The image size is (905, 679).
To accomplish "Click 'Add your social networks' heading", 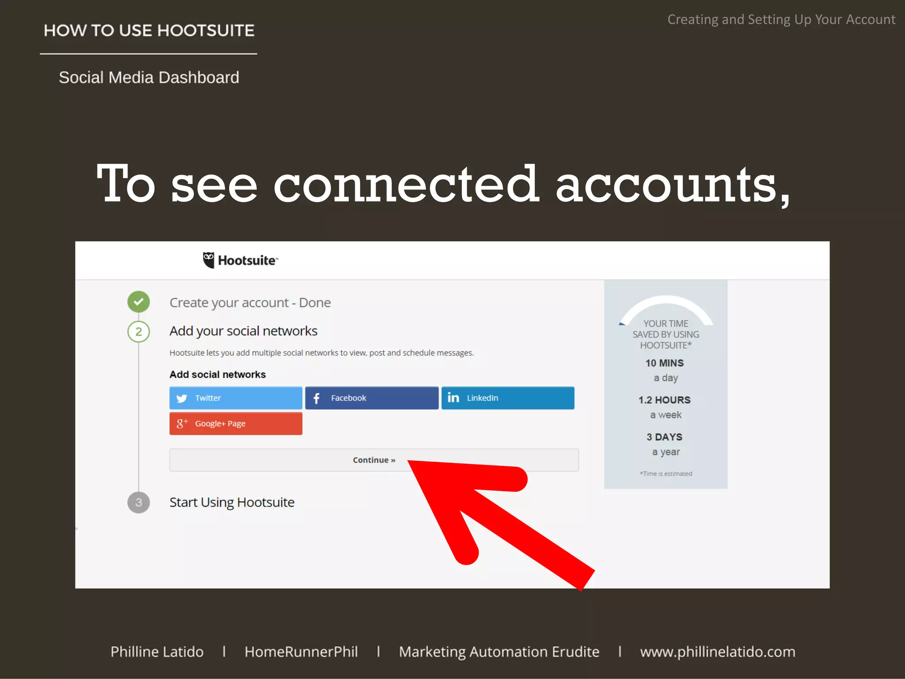I will tap(243, 331).
